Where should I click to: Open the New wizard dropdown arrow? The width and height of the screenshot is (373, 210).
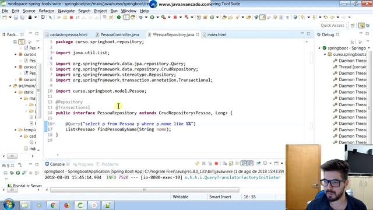(x=10, y=17)
